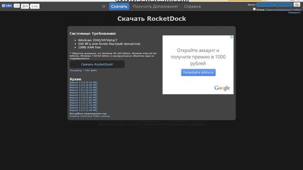The height and width of the screenshot is (170, 303).
Task: Download archive Версия 1.3.5 (6.20 MB)
Action: (83, 83)
